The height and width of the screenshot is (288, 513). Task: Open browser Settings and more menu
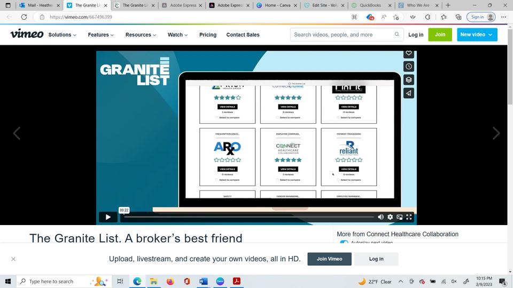[503, 17]
